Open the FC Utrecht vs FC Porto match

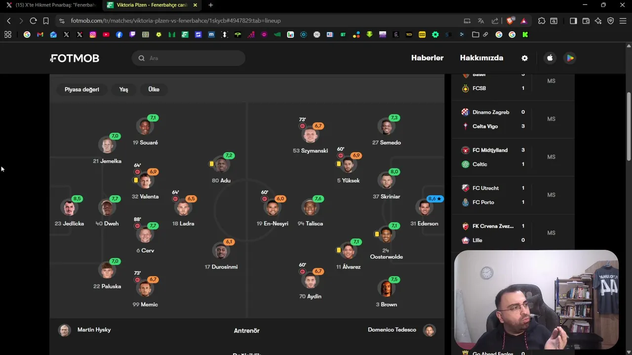point(513,195)
